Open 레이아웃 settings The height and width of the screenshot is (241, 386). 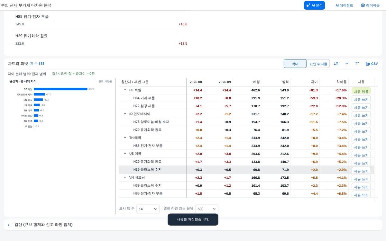[x=370, y=5]
